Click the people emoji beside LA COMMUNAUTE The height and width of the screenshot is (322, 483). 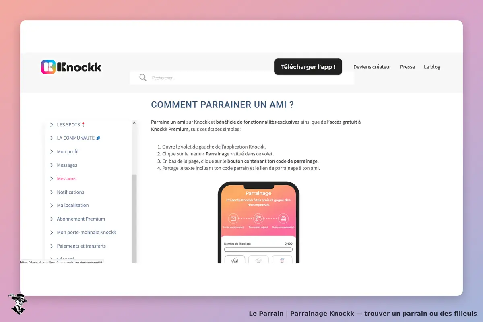click(x=98, y=138)
